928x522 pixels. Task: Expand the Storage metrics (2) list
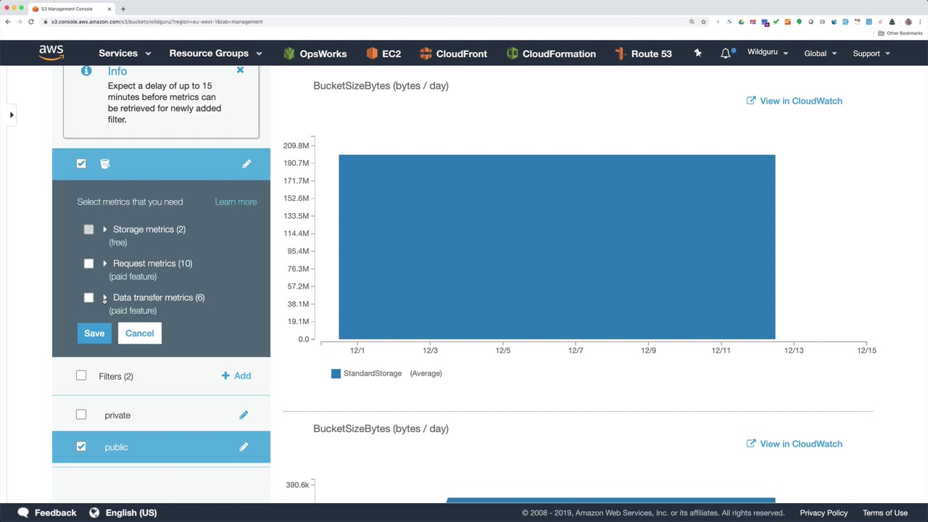pos(104,229)
